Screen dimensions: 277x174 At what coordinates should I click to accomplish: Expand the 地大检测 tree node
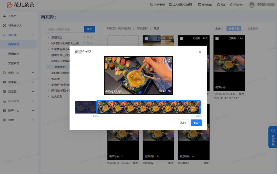pyautogui.click(x=48, y=96)
